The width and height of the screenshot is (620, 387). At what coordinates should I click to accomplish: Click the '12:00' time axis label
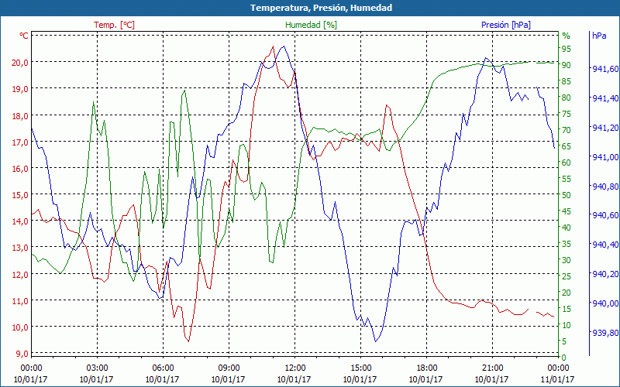pyautogui.click(x=294, y=368)
